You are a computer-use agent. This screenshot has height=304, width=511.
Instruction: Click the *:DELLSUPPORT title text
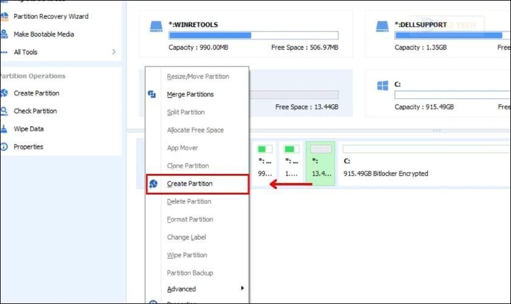[421, 25]
